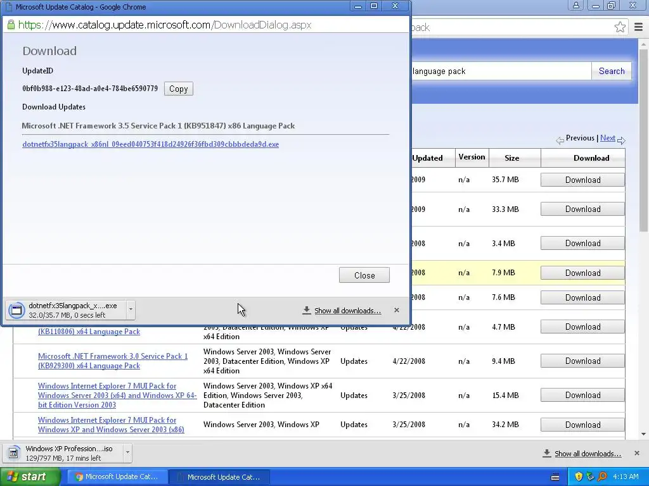Download the 35.7 MB update
Image resolution: width=649 pixels, height=486 pixels.
(x=583, y=180)
